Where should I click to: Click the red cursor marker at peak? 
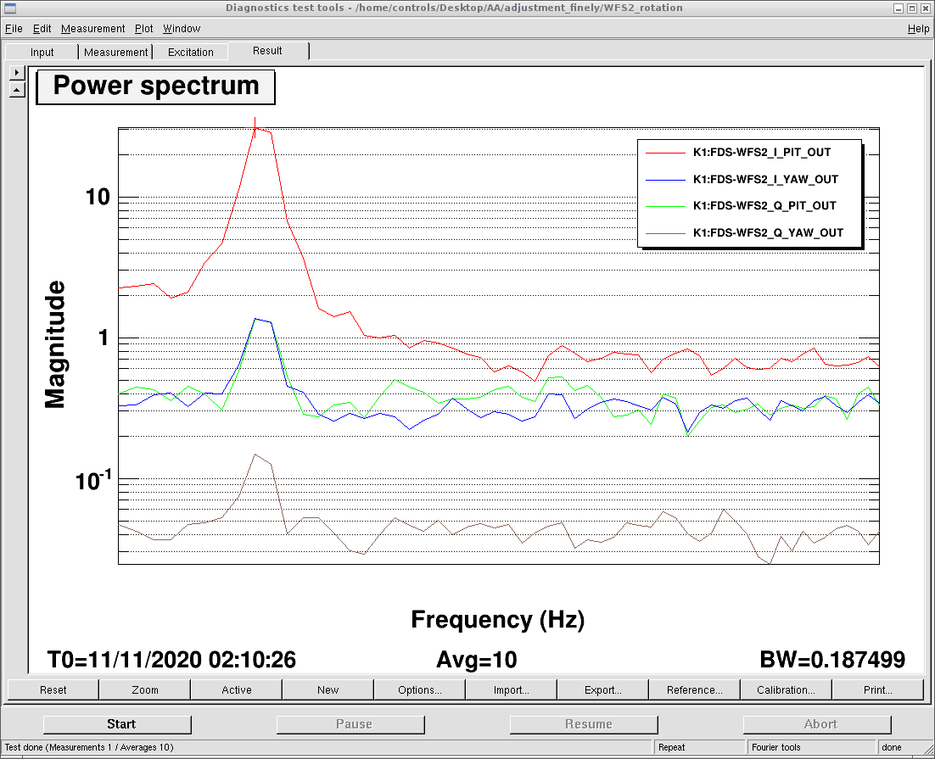(x=255, y=127)
